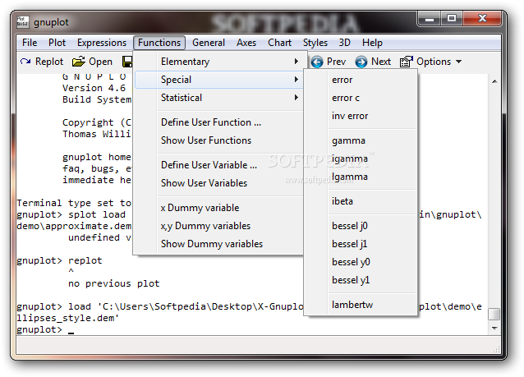Click the Open folder icon
Image resolution: width=524 pixels, height=377 pixels.
(x=79, y=62)
